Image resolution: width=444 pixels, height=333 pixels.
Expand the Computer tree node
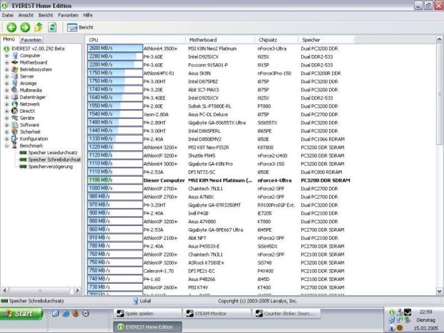[7, 56]
